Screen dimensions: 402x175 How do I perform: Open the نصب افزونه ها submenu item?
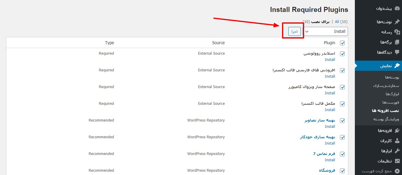386,110
